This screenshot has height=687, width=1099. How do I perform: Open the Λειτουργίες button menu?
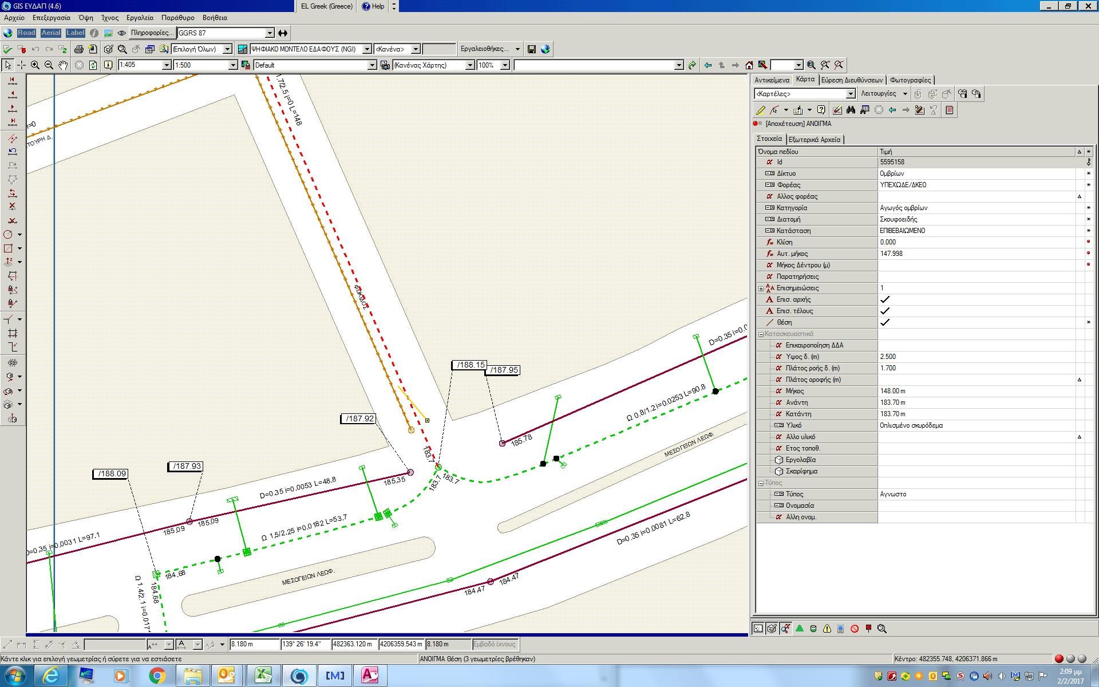pyautogui.click(x=884, y=94)
